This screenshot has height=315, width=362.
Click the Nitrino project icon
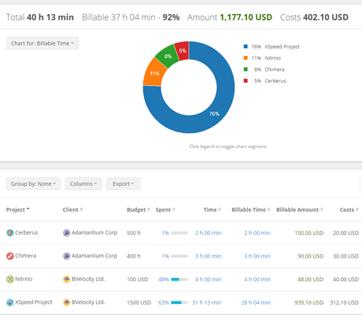[x=10, y=279]
